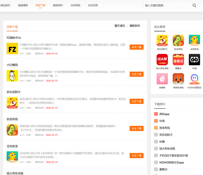Click 安全下载 for 全民养龙
The width and height of the screenshot is (203, 175).
click(137, 156)
